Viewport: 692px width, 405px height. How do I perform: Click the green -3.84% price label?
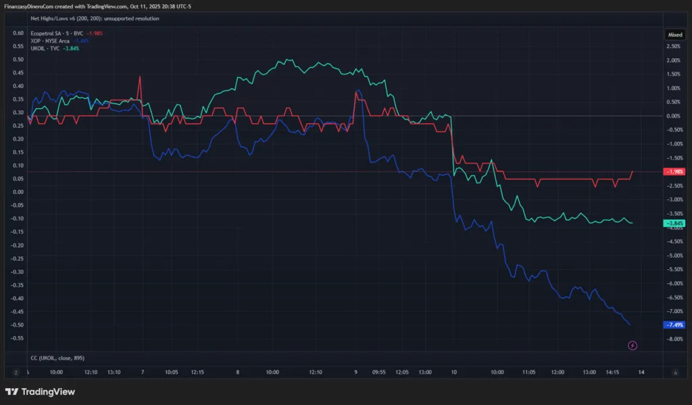(674, 223)
